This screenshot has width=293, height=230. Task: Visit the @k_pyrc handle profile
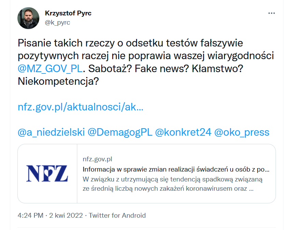point(57,23)
